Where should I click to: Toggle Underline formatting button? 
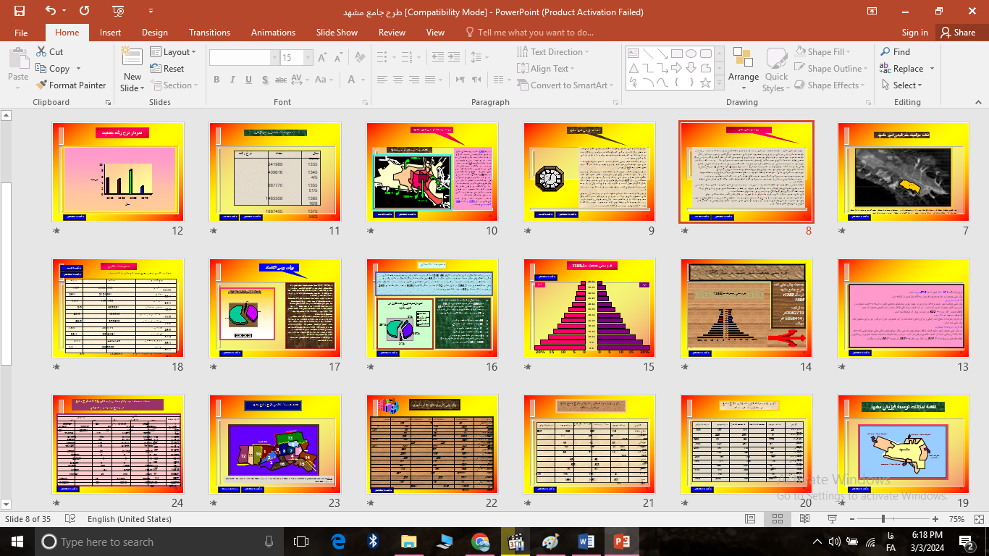click(x=248, y=80)
